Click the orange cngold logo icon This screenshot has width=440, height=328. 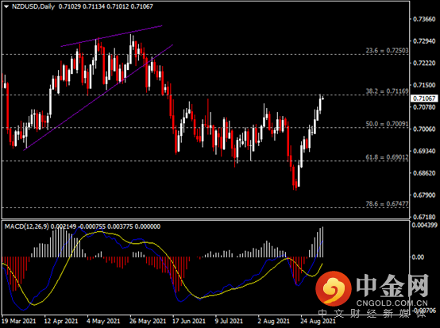[334, 289]
